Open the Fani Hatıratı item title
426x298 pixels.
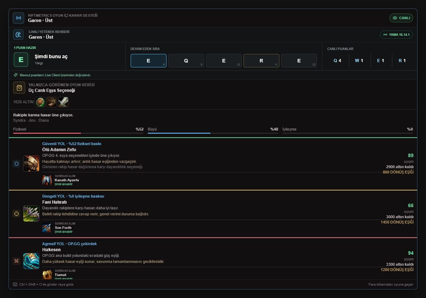[x=54, y=202]
